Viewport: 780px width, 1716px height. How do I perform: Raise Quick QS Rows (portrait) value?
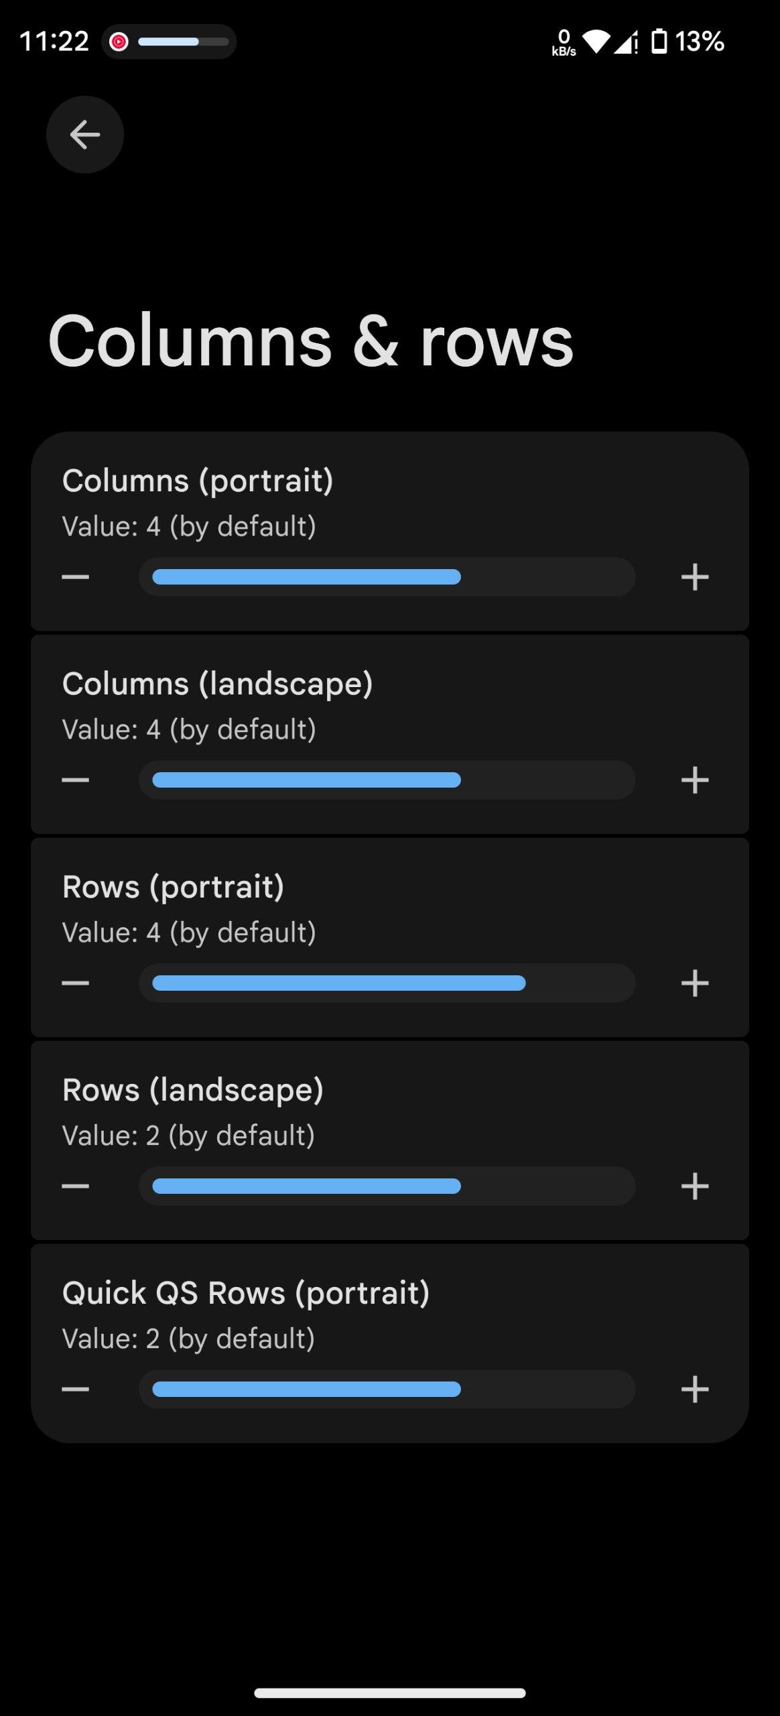[x=695, y=1390]
